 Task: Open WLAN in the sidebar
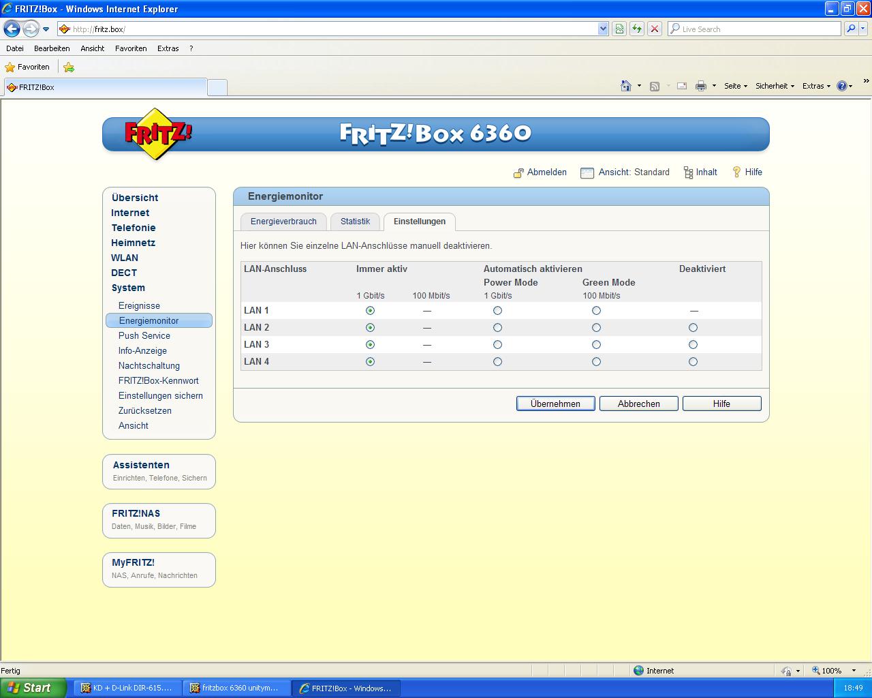point(125,258)
